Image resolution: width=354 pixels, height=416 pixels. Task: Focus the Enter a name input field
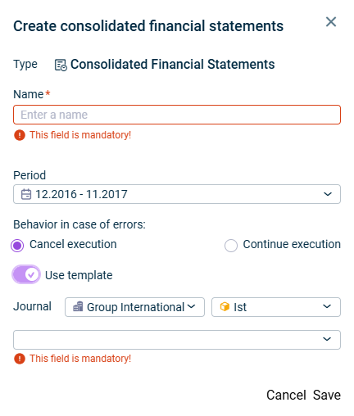point(177,115)
